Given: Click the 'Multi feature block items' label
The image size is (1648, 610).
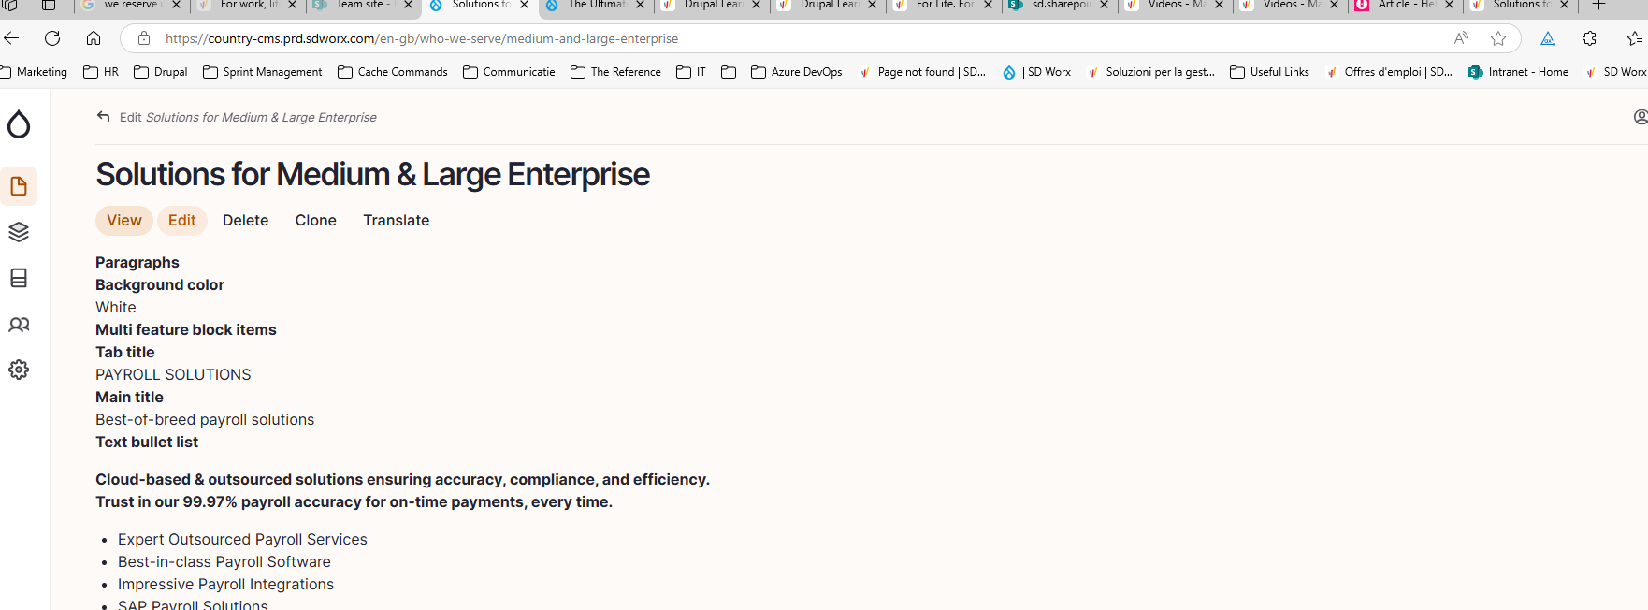Looking at the screenshot, I should (x=186, y=329).
